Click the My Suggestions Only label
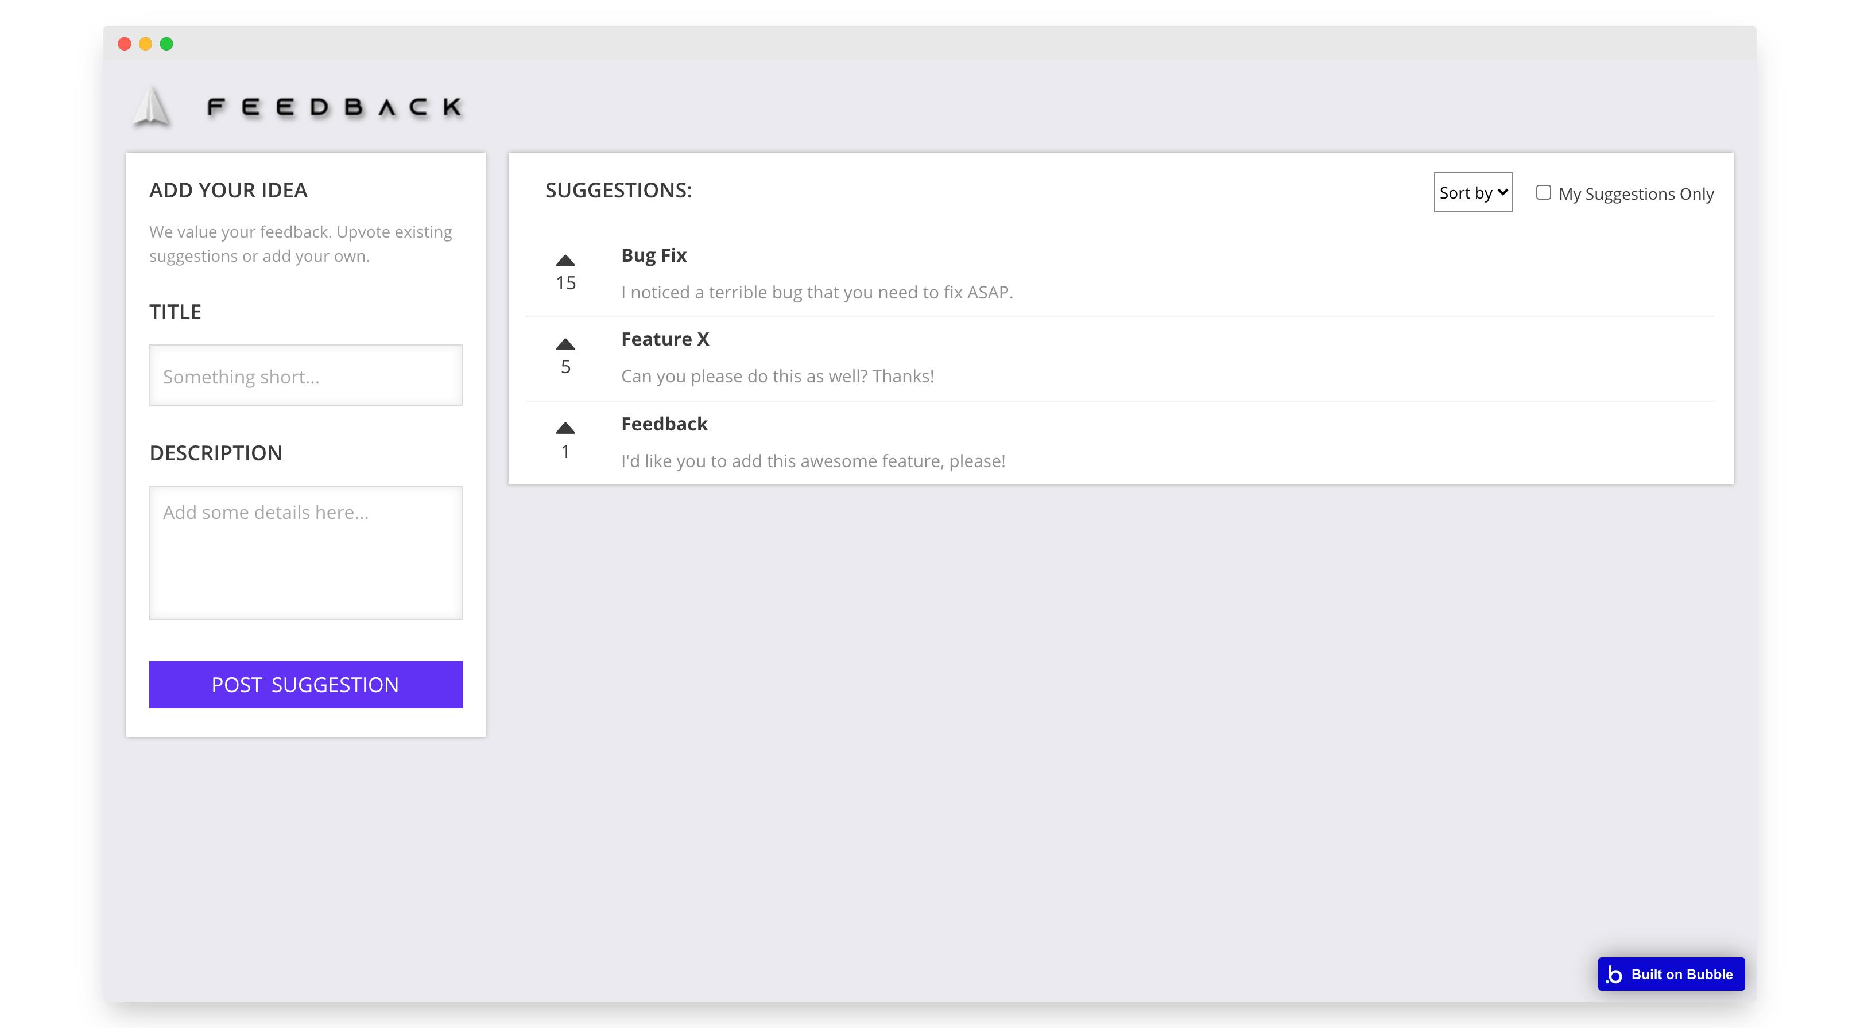Image resolution: width=1860 pixels, height=1028 pixels. pyautogui.click(x=1636, y=194)
